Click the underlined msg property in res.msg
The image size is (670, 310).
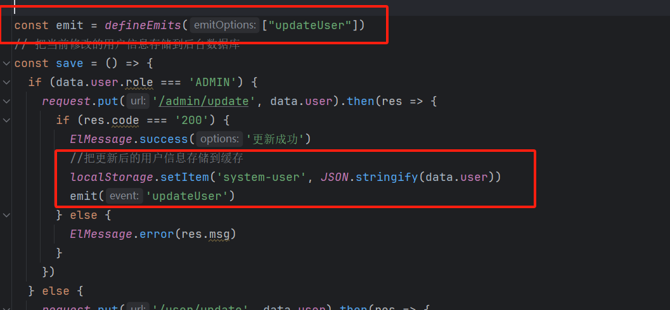tap(219, 233)
